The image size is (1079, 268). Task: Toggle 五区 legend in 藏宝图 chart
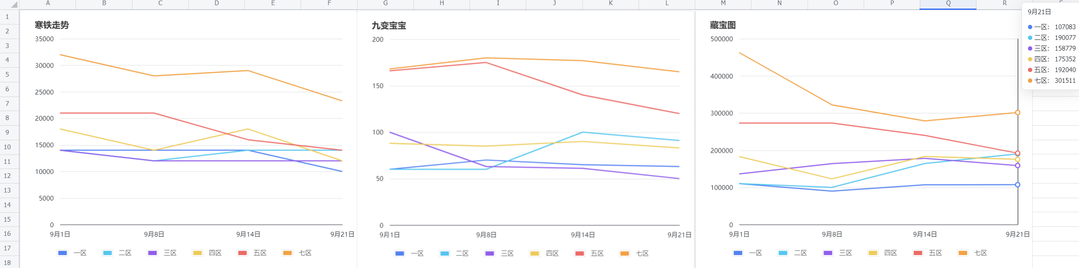point(928,253)
